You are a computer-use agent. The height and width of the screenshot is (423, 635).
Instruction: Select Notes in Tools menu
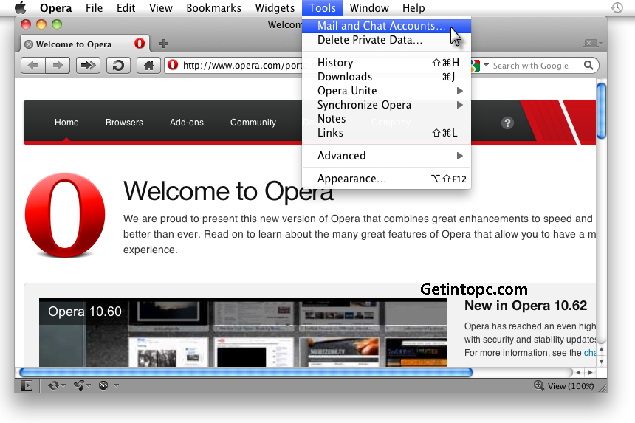click(386, 119)
